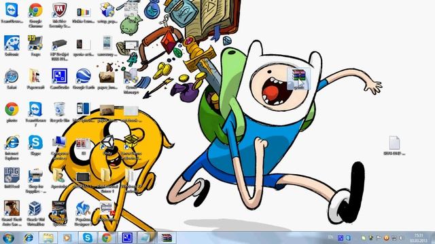
Task: Switch to WinRAR in the taskbar
Action: point(167,238)
